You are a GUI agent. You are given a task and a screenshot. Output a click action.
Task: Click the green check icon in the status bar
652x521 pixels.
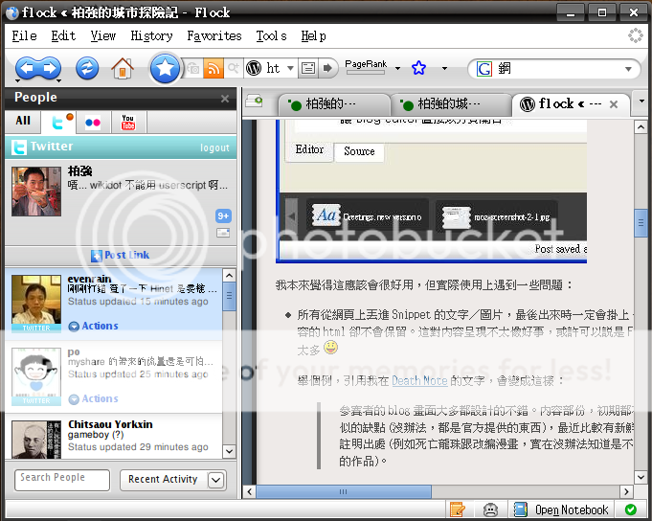click(630, 510)
